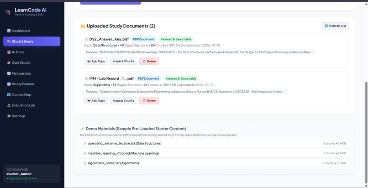This screenshot has height=188, width=368.
Task: Click the file icon next to MM - Lab Record _1_.pdf
Action: 86,78
